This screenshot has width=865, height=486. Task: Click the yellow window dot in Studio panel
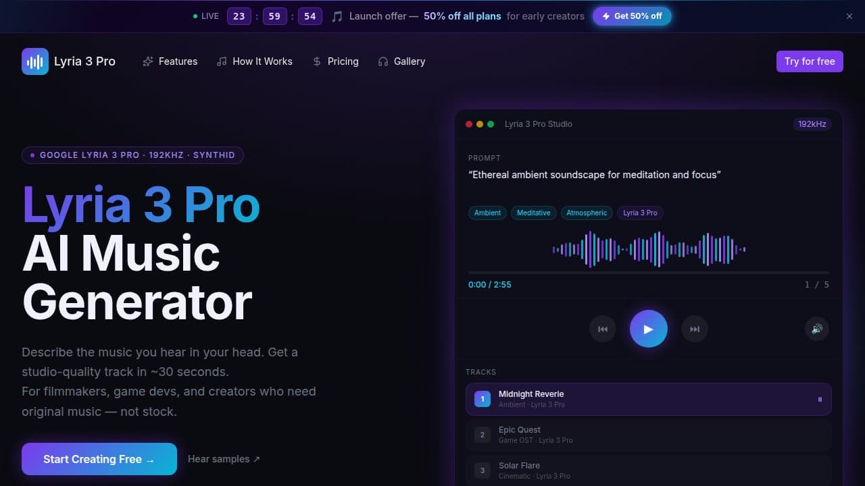(x=480, y=124)
